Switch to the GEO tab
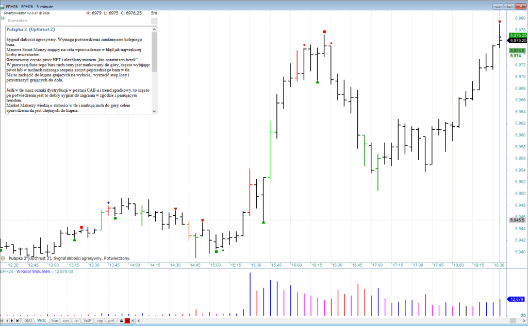528x326 pixels. click(28, 321)
